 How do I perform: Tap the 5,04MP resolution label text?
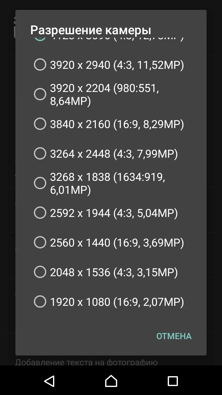(x=114, y=213)
